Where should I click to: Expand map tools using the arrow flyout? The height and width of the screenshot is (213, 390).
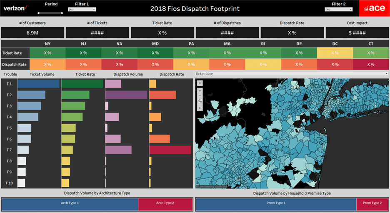pyautogui.click(x=200, y=108)
